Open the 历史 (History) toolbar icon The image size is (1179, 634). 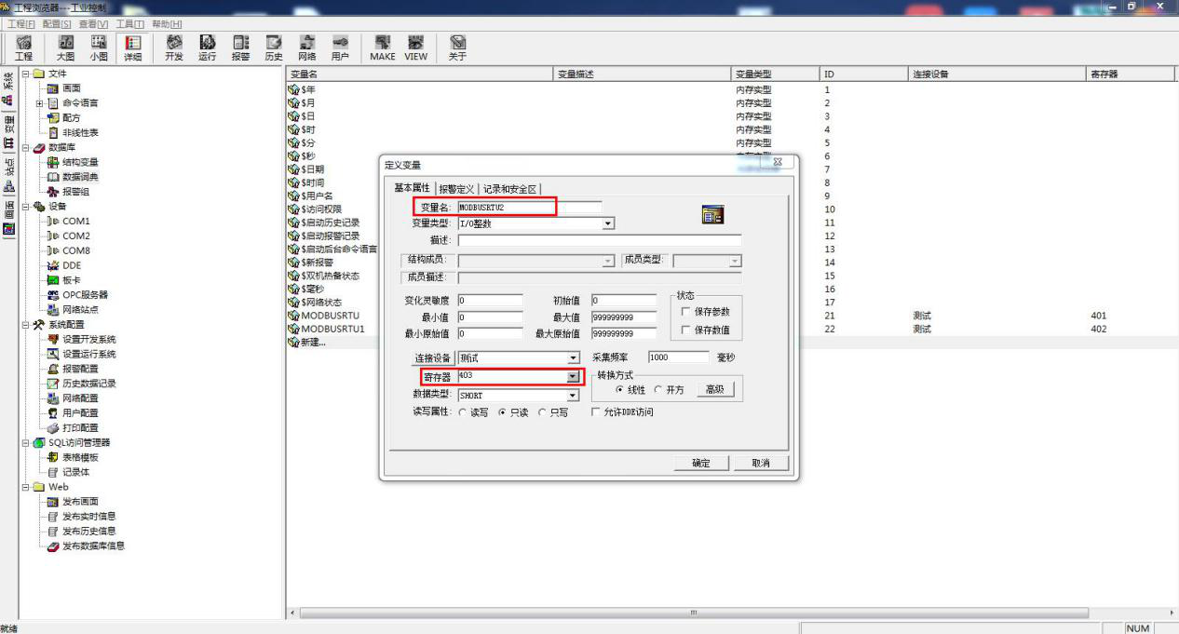tap(273, 47)
